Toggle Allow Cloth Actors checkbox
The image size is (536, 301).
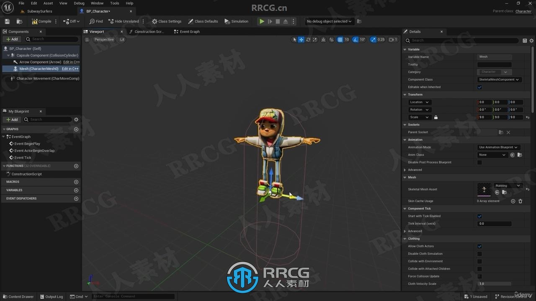click(479, 246)
